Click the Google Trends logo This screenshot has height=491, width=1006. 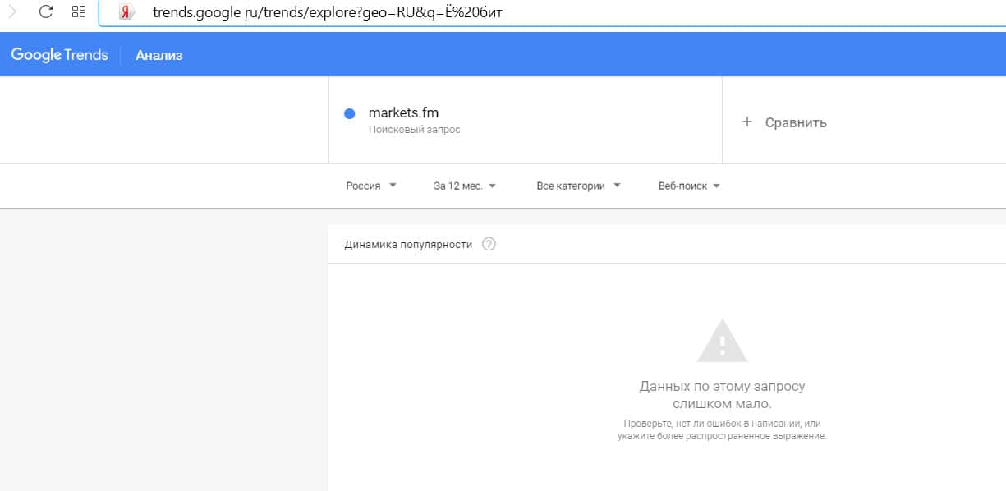tap(59, 55)
